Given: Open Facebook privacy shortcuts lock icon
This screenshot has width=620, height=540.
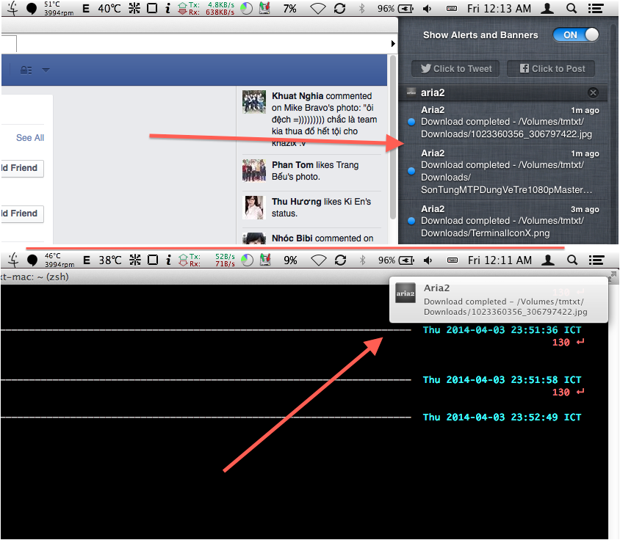Looking at the screenshot, I should click(26, 70).
